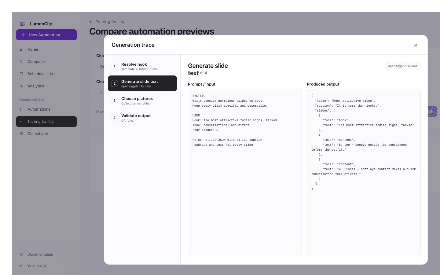Click the Ye Xinkang settings gear icon
Screen dimensions: 440x275
click(21, 266)
